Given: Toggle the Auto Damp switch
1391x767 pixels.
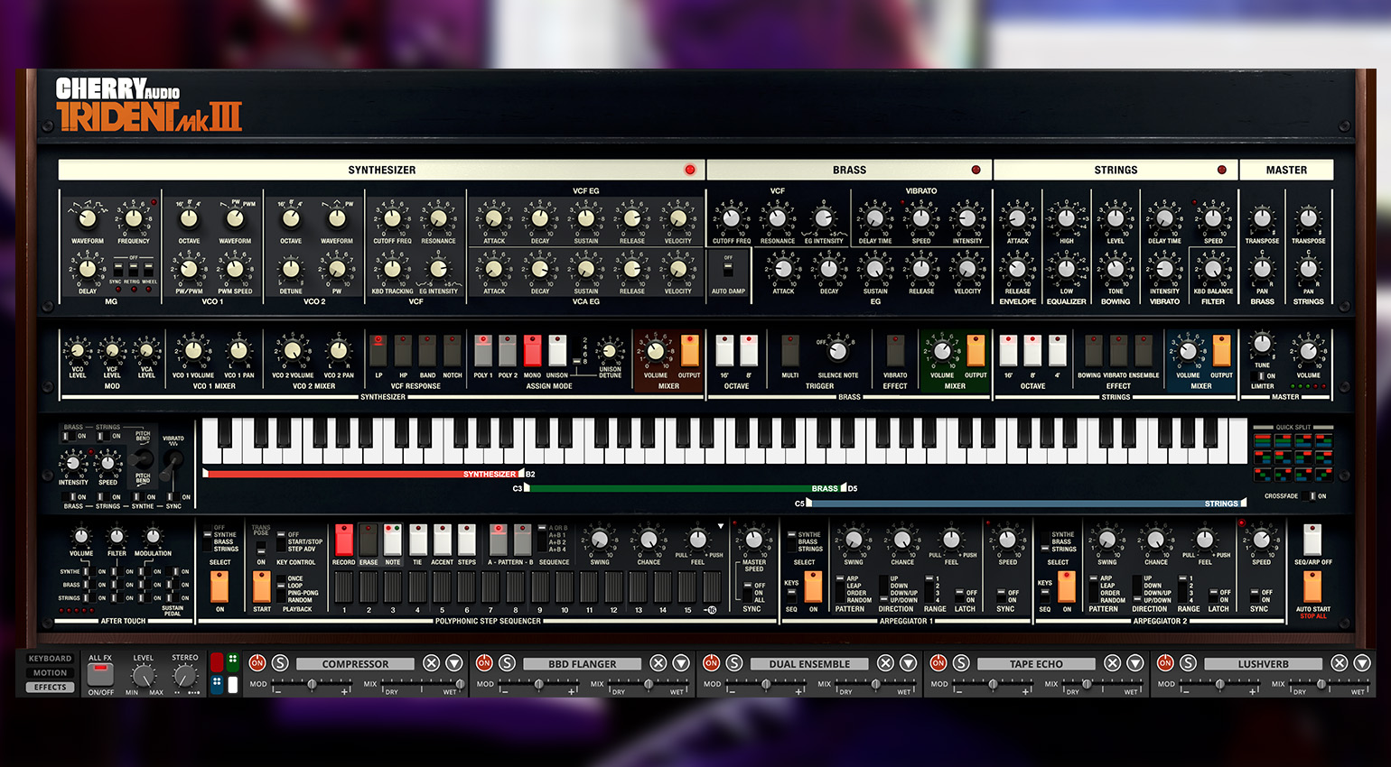Looking at the screenshot, I should click(728, 268).
